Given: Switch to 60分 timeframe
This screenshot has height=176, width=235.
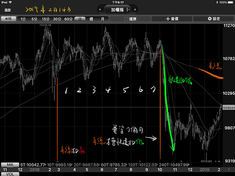Looking at the screenshot, I should click(69, 19).
